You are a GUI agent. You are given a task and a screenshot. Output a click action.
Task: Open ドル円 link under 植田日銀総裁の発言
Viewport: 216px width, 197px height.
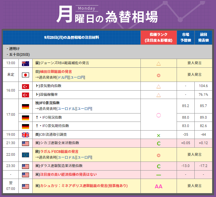pos(63,77)
